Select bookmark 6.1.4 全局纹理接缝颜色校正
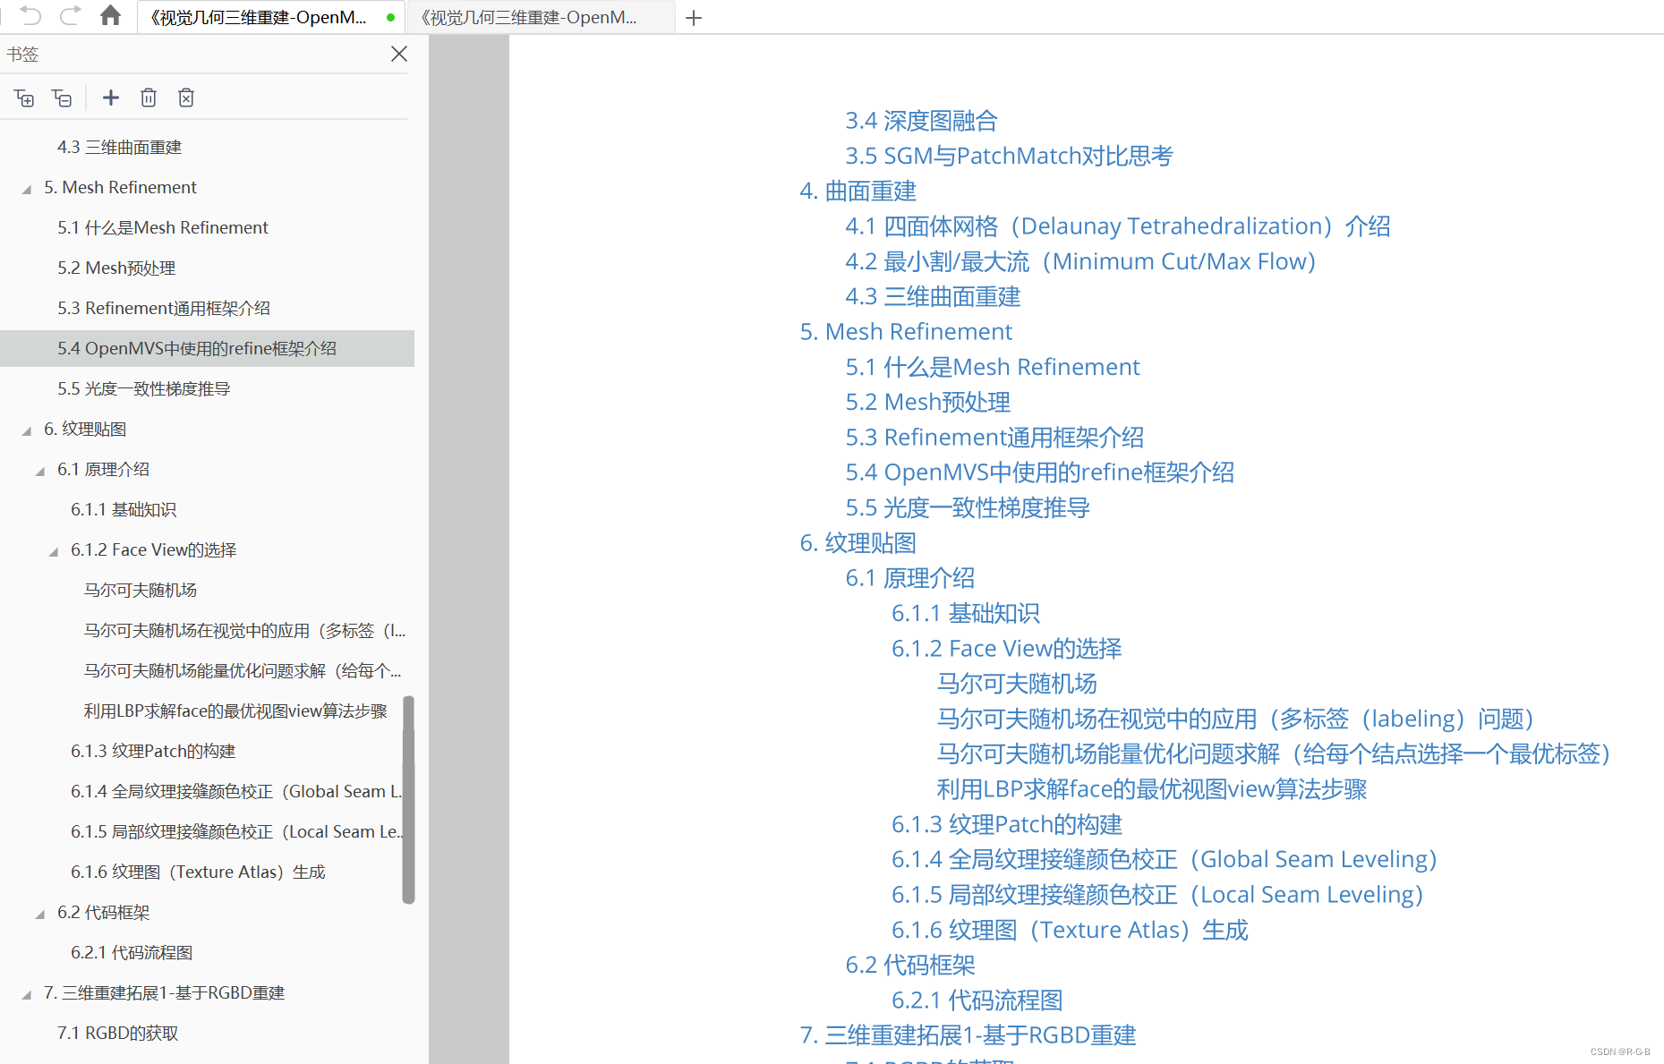Viewport: 1664px width, 1064px height. pyautogui.click(x=236, y=791)
